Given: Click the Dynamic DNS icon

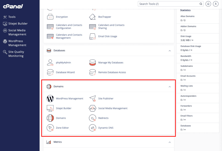Looking at the screenshot, I should pos(92,128).
